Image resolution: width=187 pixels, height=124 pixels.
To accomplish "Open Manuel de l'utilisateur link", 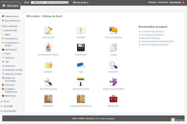I will (x=151, y=38).
